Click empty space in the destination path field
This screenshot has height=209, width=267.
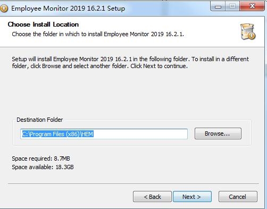tap(140, 134)
